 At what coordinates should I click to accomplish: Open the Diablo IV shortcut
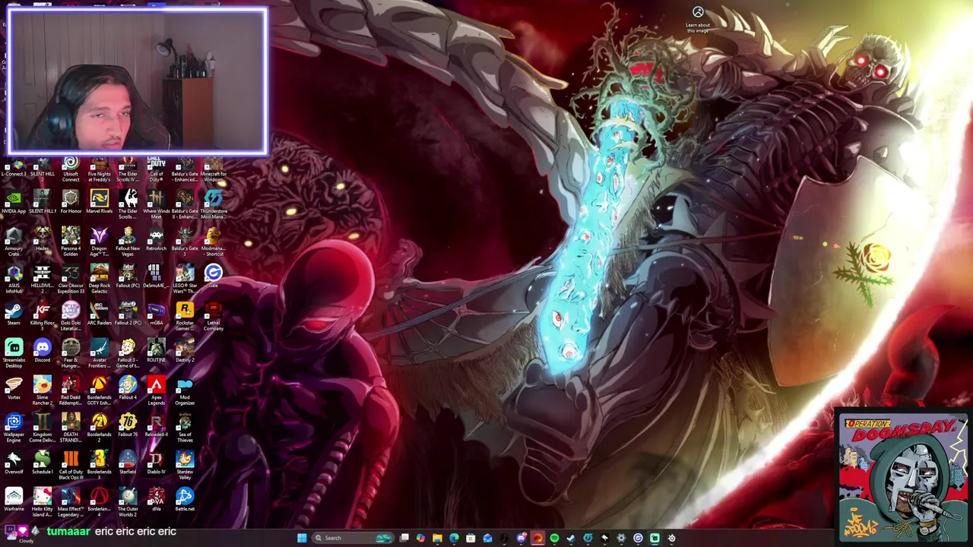tap(156, 463)
